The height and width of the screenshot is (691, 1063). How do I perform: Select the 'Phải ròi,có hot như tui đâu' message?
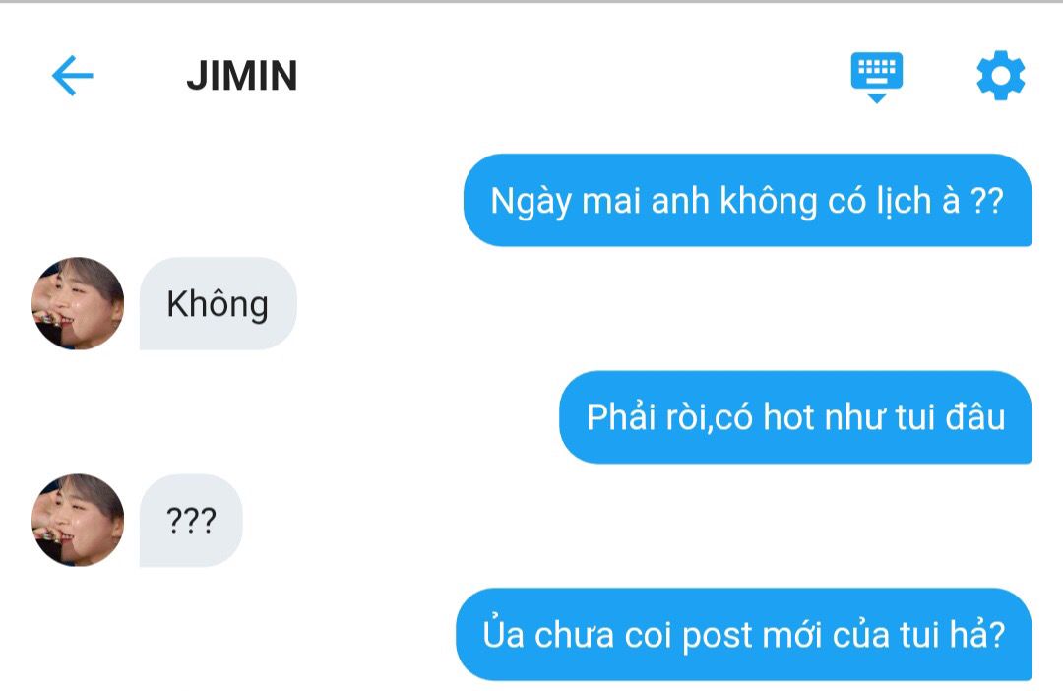pos(795,417)
